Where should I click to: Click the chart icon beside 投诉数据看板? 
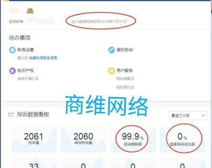click(x=11, y=114)
